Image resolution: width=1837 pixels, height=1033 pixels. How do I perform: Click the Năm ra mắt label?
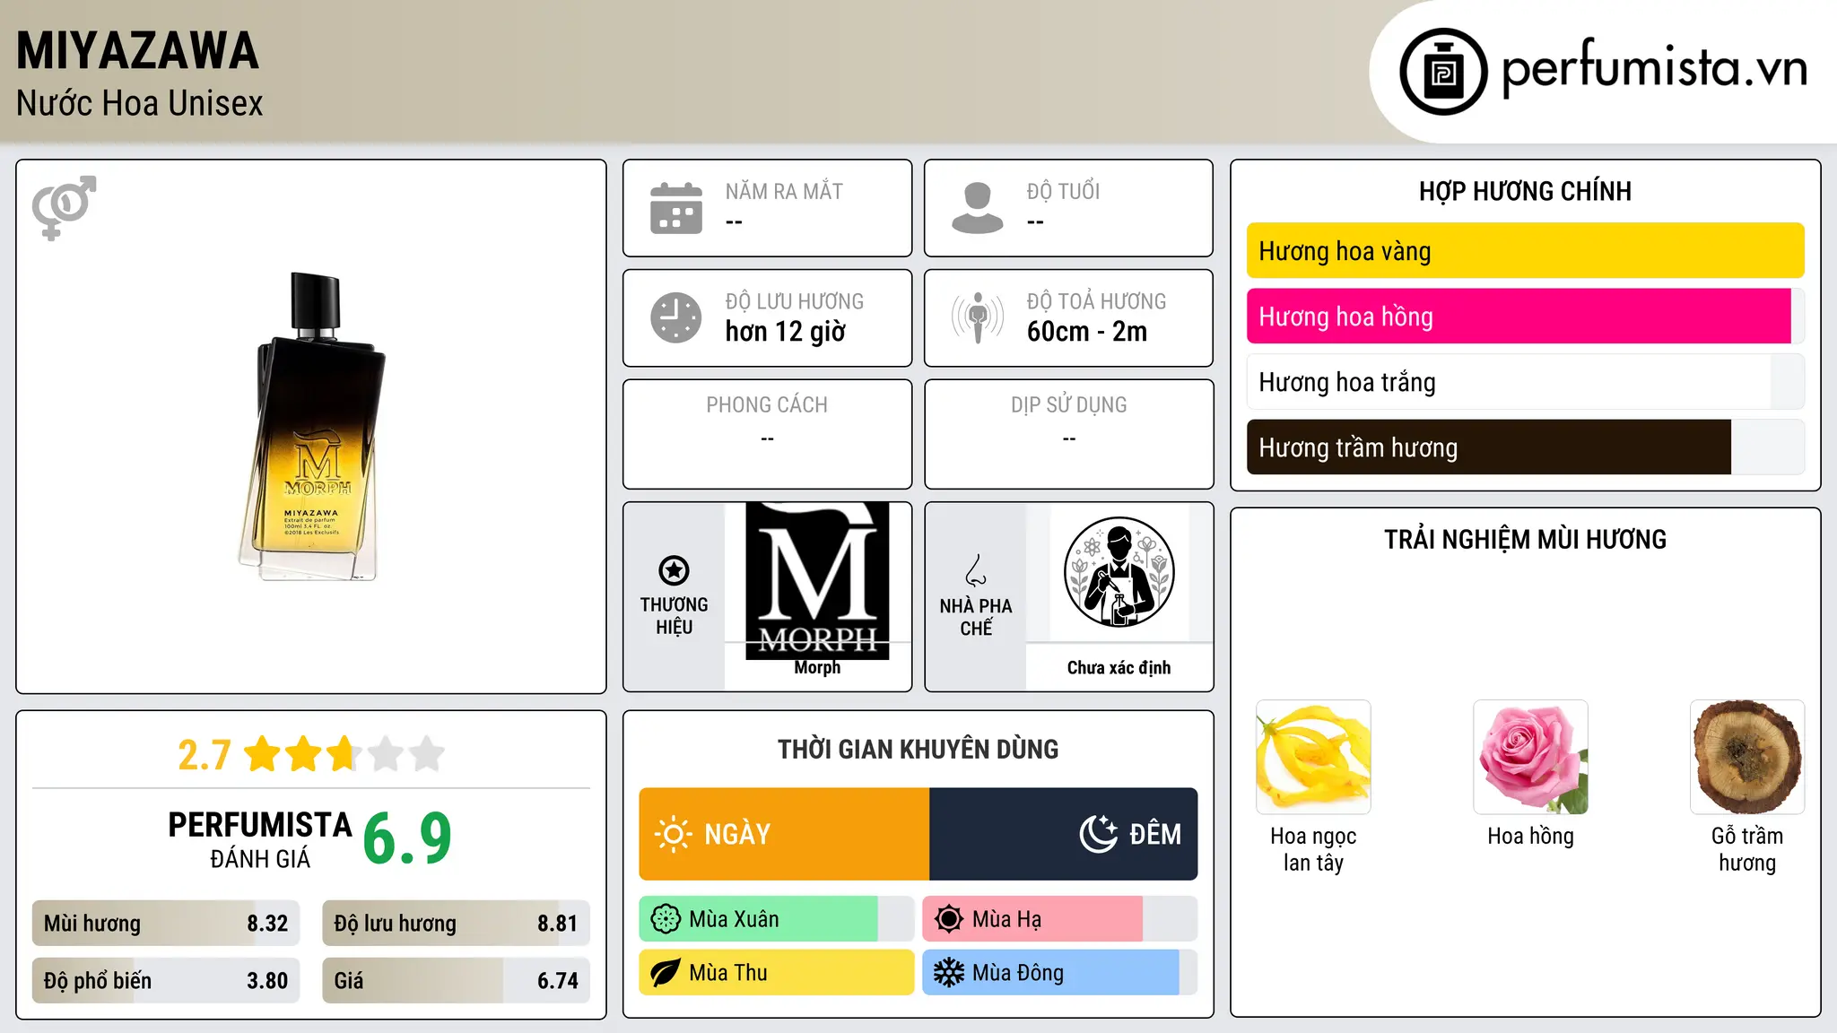click(x=784, y=191)
